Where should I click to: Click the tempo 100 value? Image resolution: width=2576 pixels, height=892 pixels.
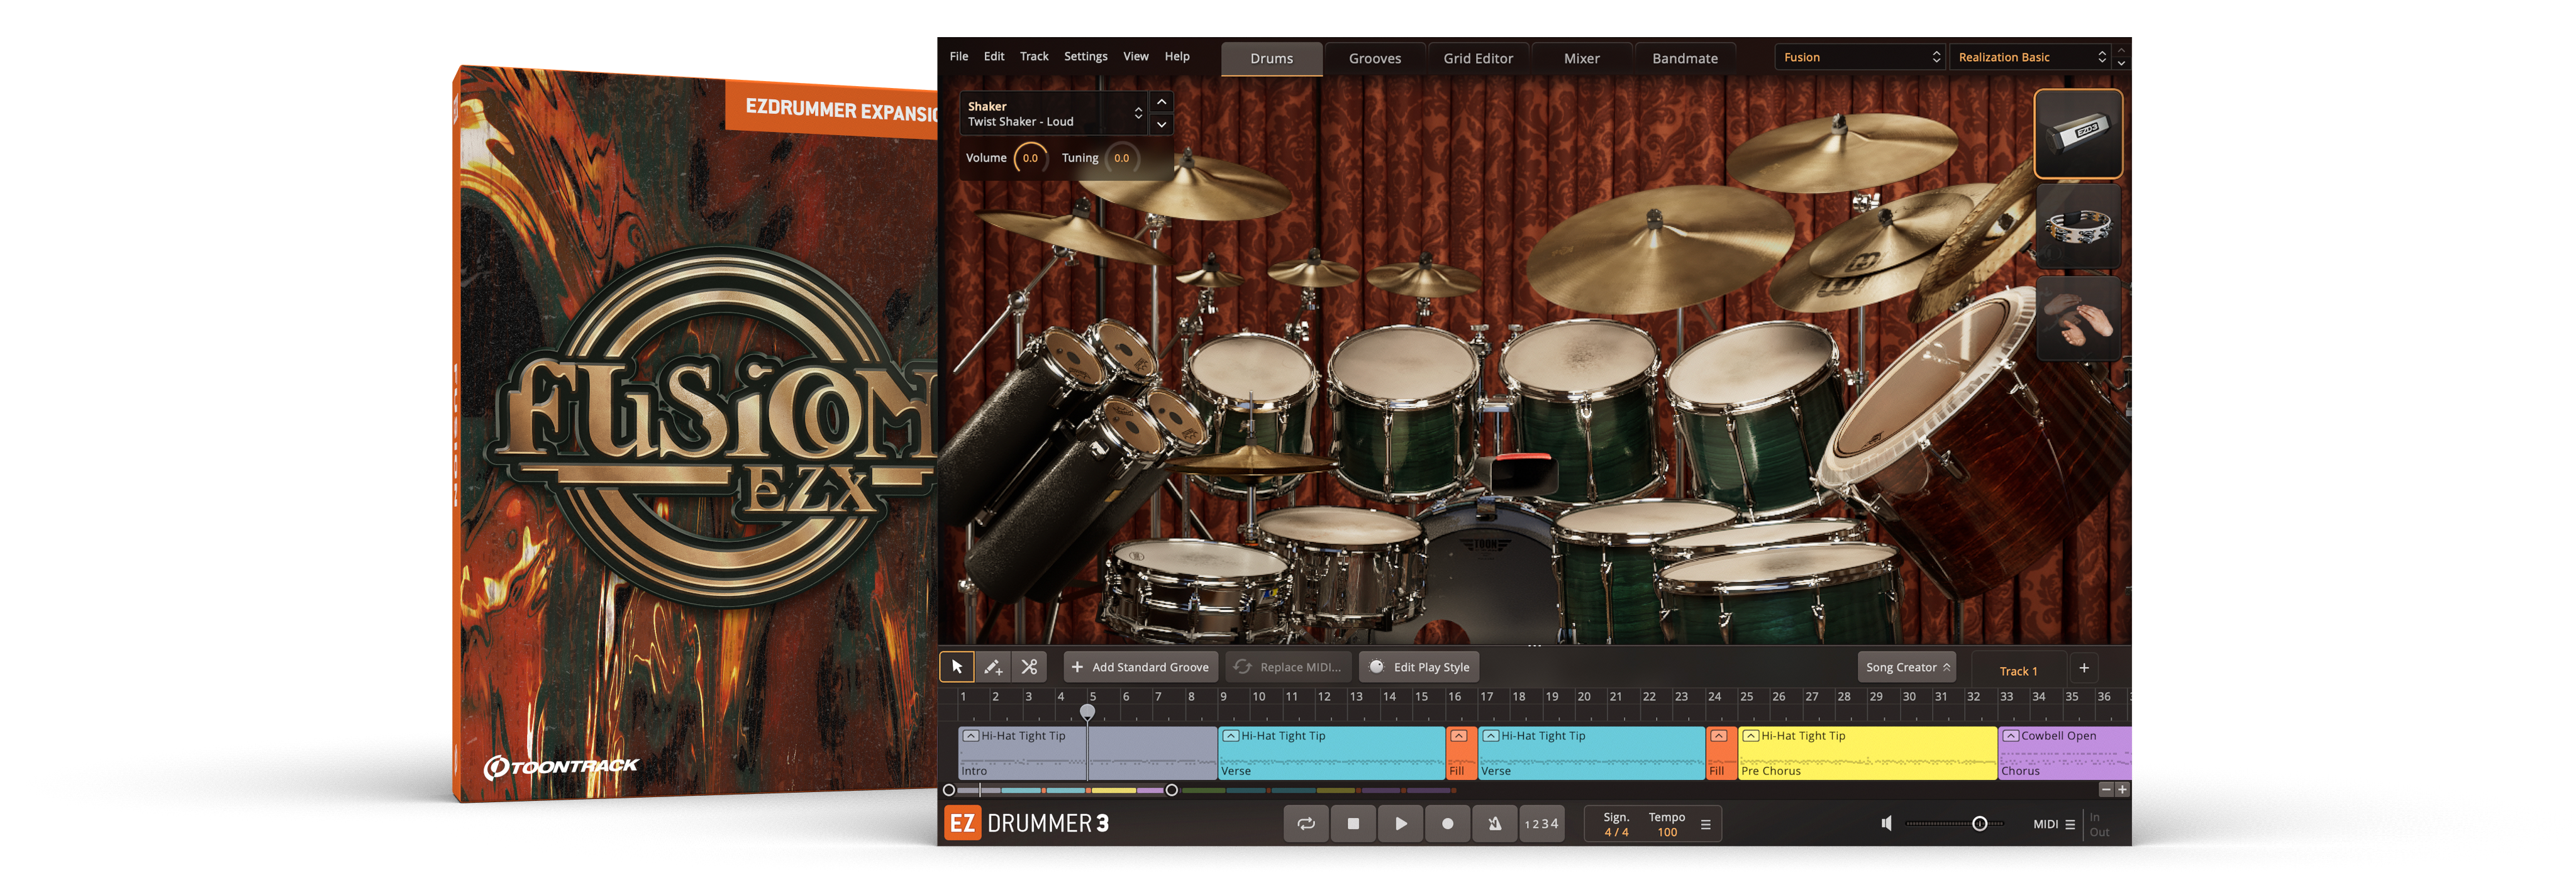point(1667,832)
